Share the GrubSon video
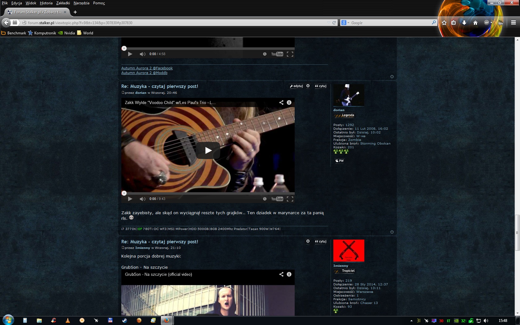The width and height of the screenshot is (520, 325). [281, 274]
